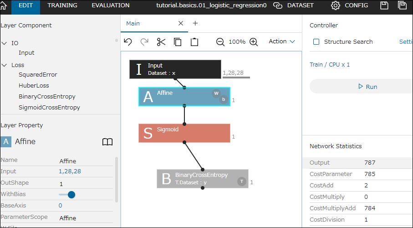
Task: Open the CONFIG tab
Action: click(357, 5)
